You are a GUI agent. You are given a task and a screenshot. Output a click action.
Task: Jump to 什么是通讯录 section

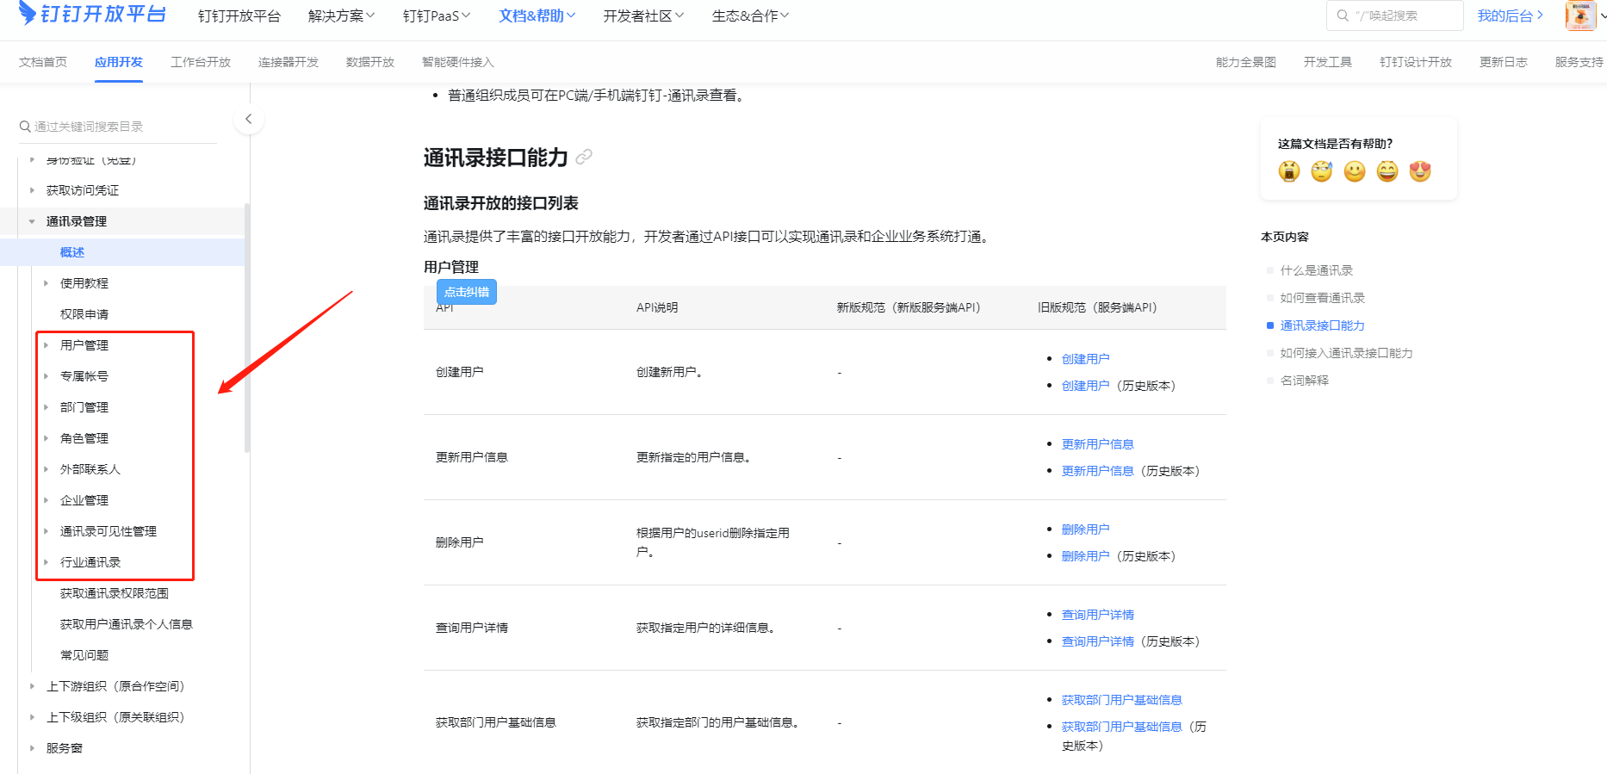pos(1316,270)
